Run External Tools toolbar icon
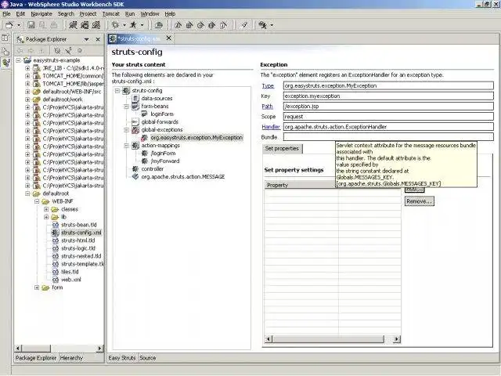 coord(263,25)
